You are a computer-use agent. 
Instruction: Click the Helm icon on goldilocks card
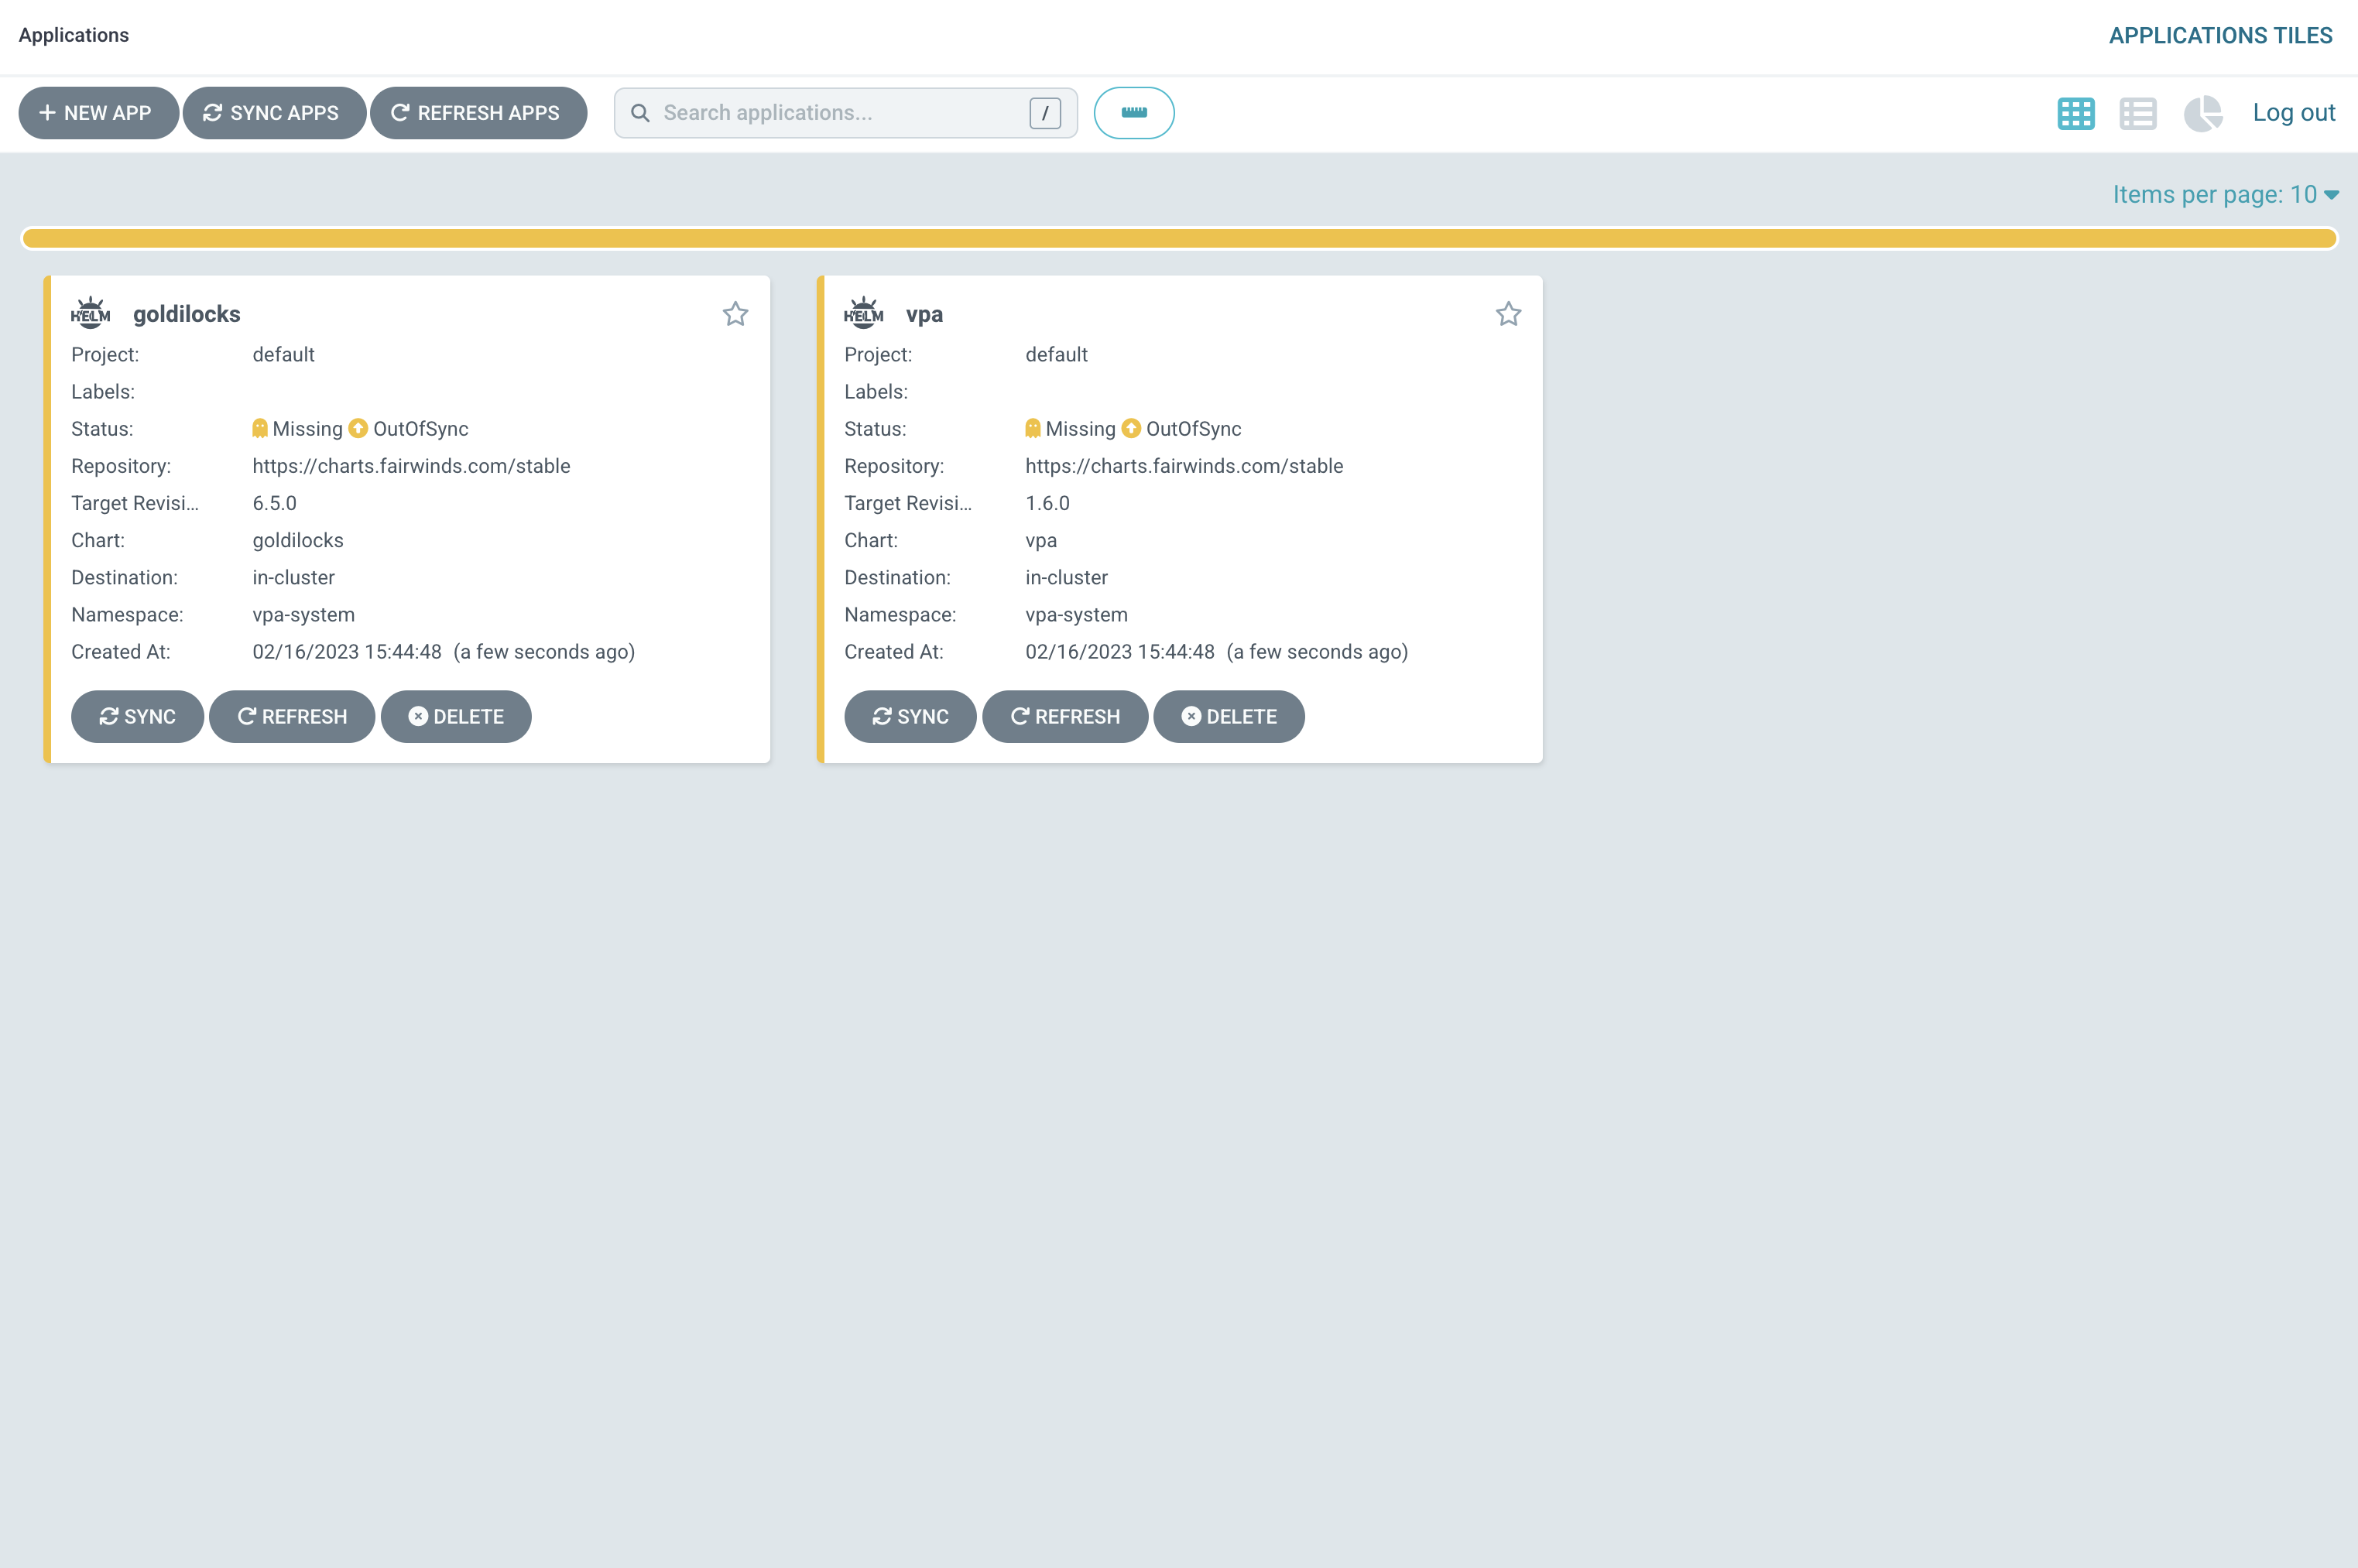click(x=90, y=313)
